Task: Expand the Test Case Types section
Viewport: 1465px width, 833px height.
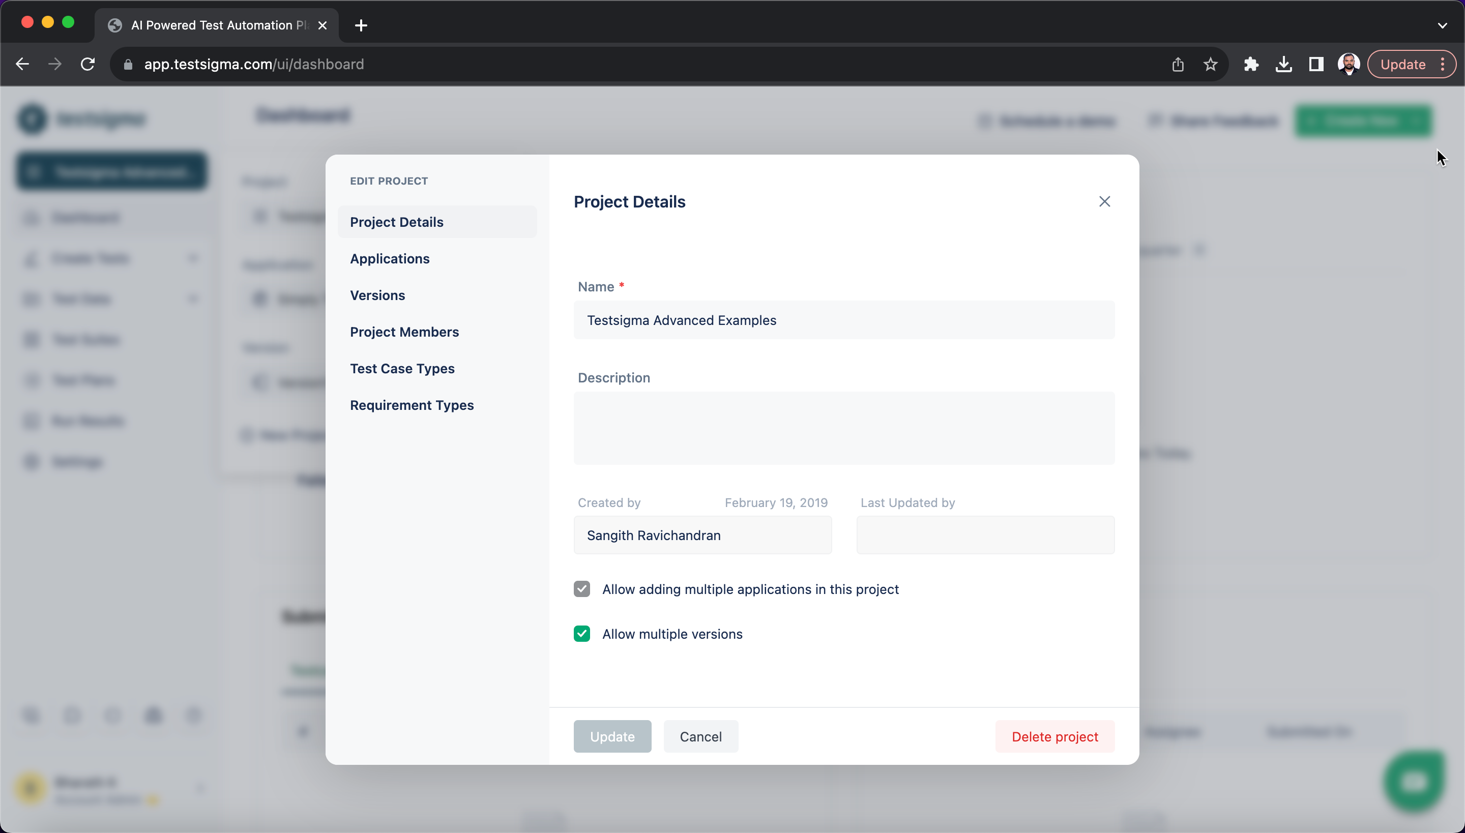Action: tap(402, 367)
